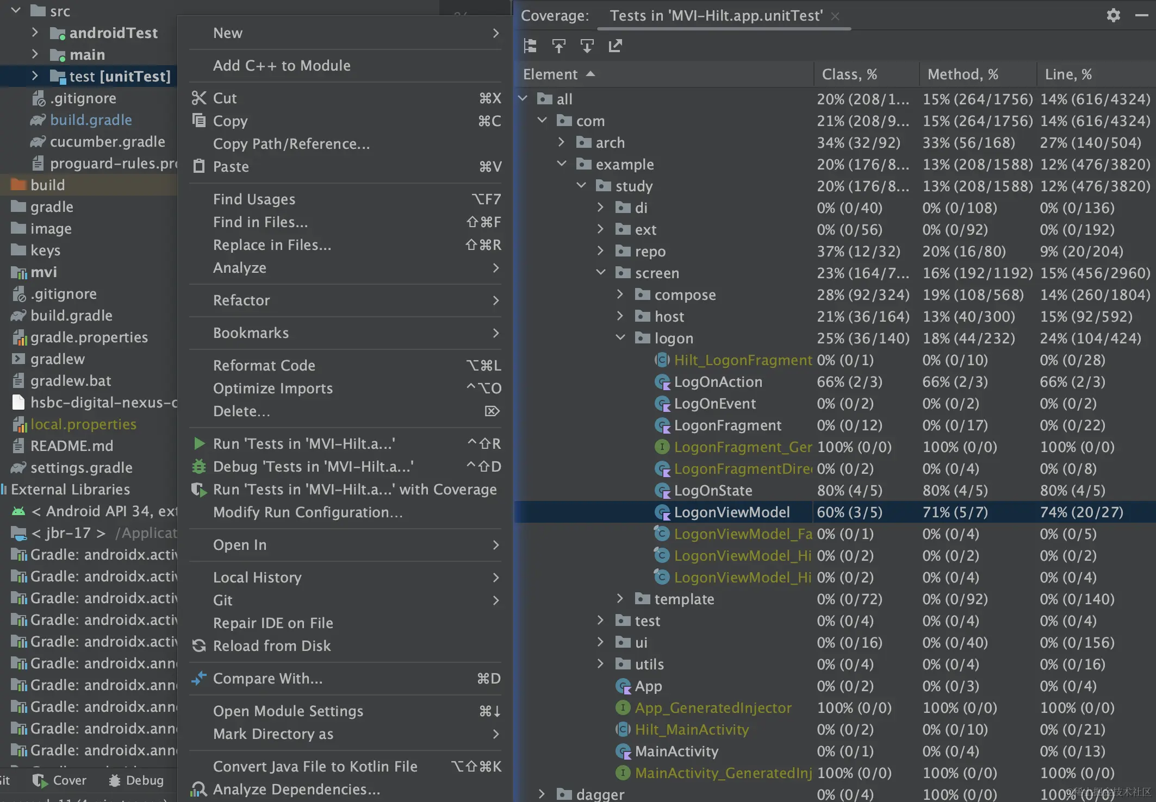Expand the androidTest folder

(35, 33)
